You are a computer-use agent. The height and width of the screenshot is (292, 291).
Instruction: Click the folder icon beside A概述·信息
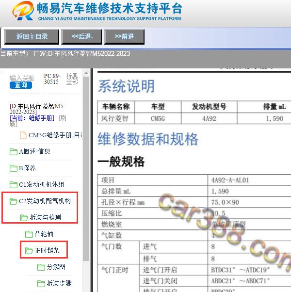pyautogui.click(x=14, y=152)
